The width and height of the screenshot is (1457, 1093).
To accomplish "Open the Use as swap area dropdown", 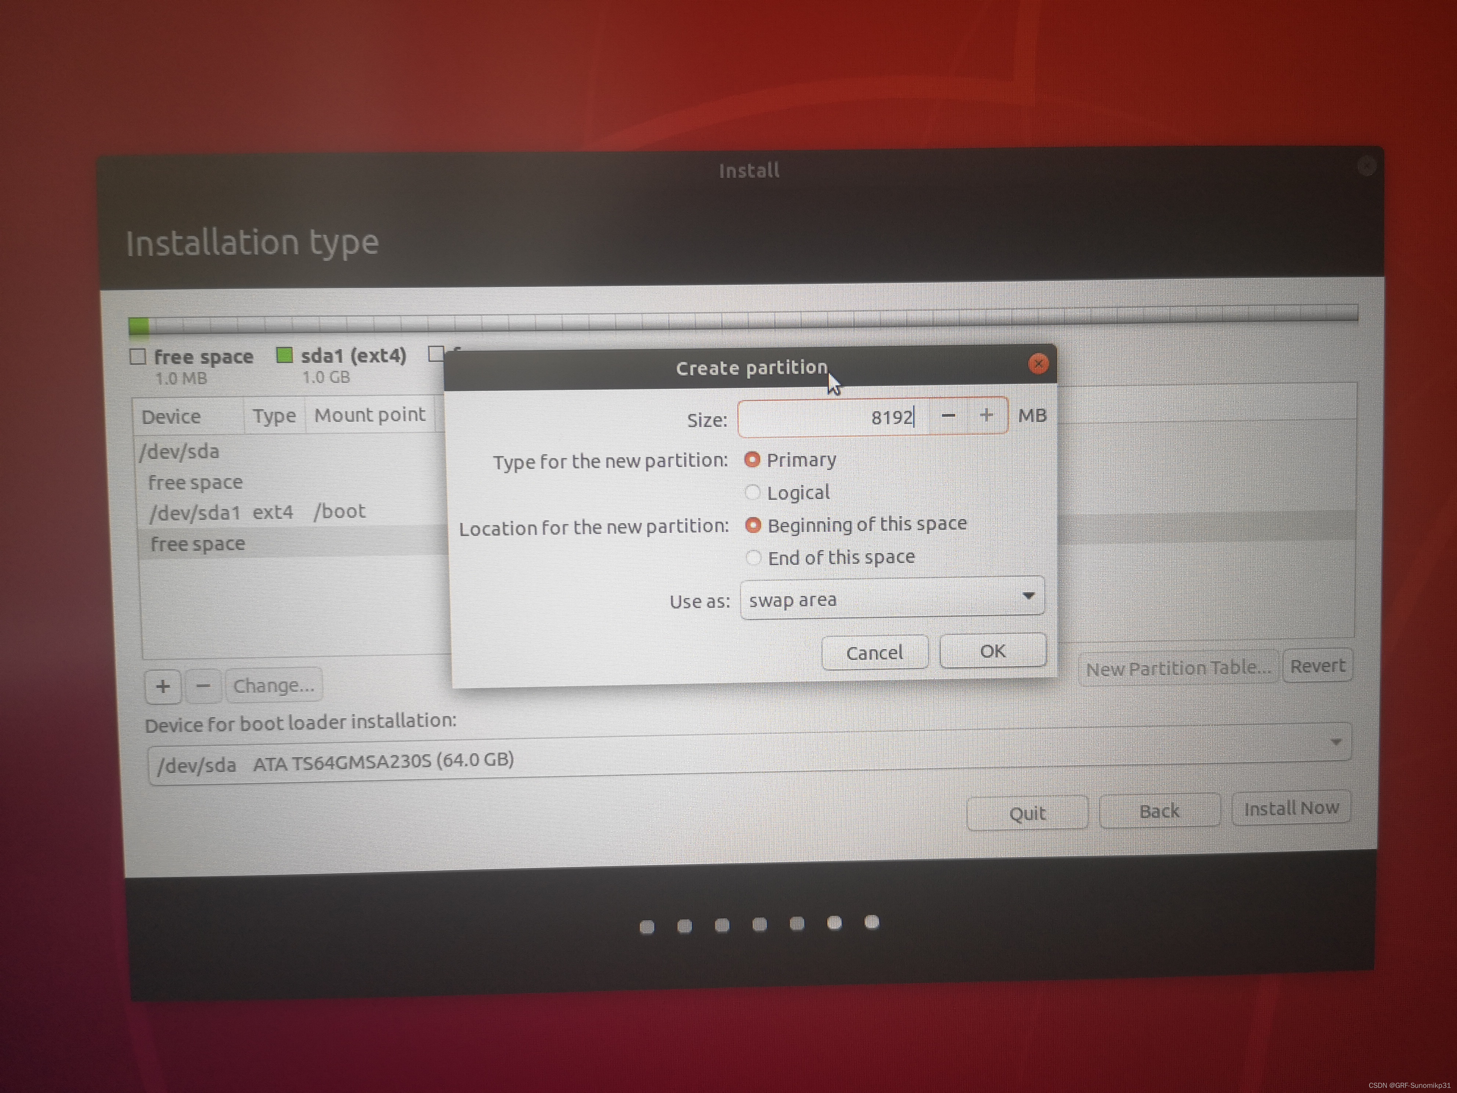I will (892, 598).
